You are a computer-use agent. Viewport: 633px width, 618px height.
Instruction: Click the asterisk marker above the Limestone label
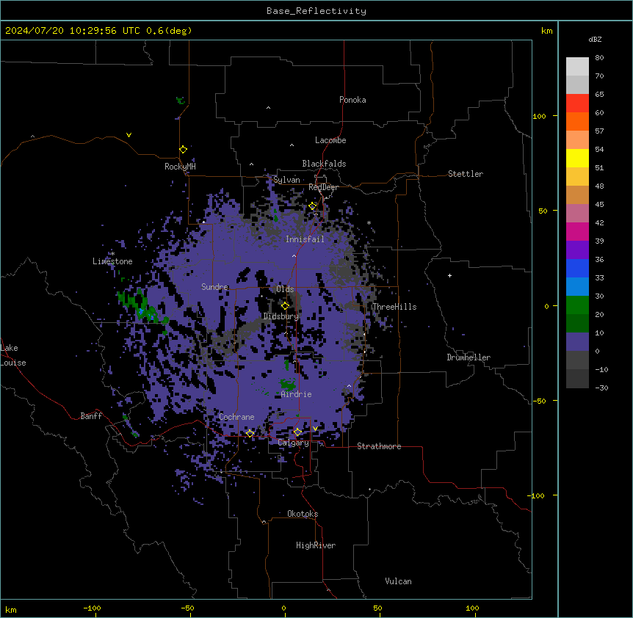point(112,254)
